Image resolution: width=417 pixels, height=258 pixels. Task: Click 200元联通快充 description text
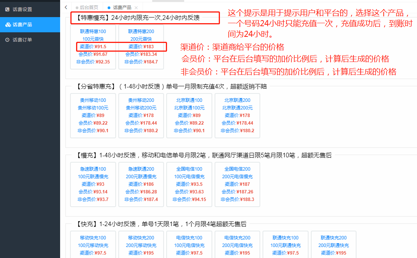click(334, 245)
